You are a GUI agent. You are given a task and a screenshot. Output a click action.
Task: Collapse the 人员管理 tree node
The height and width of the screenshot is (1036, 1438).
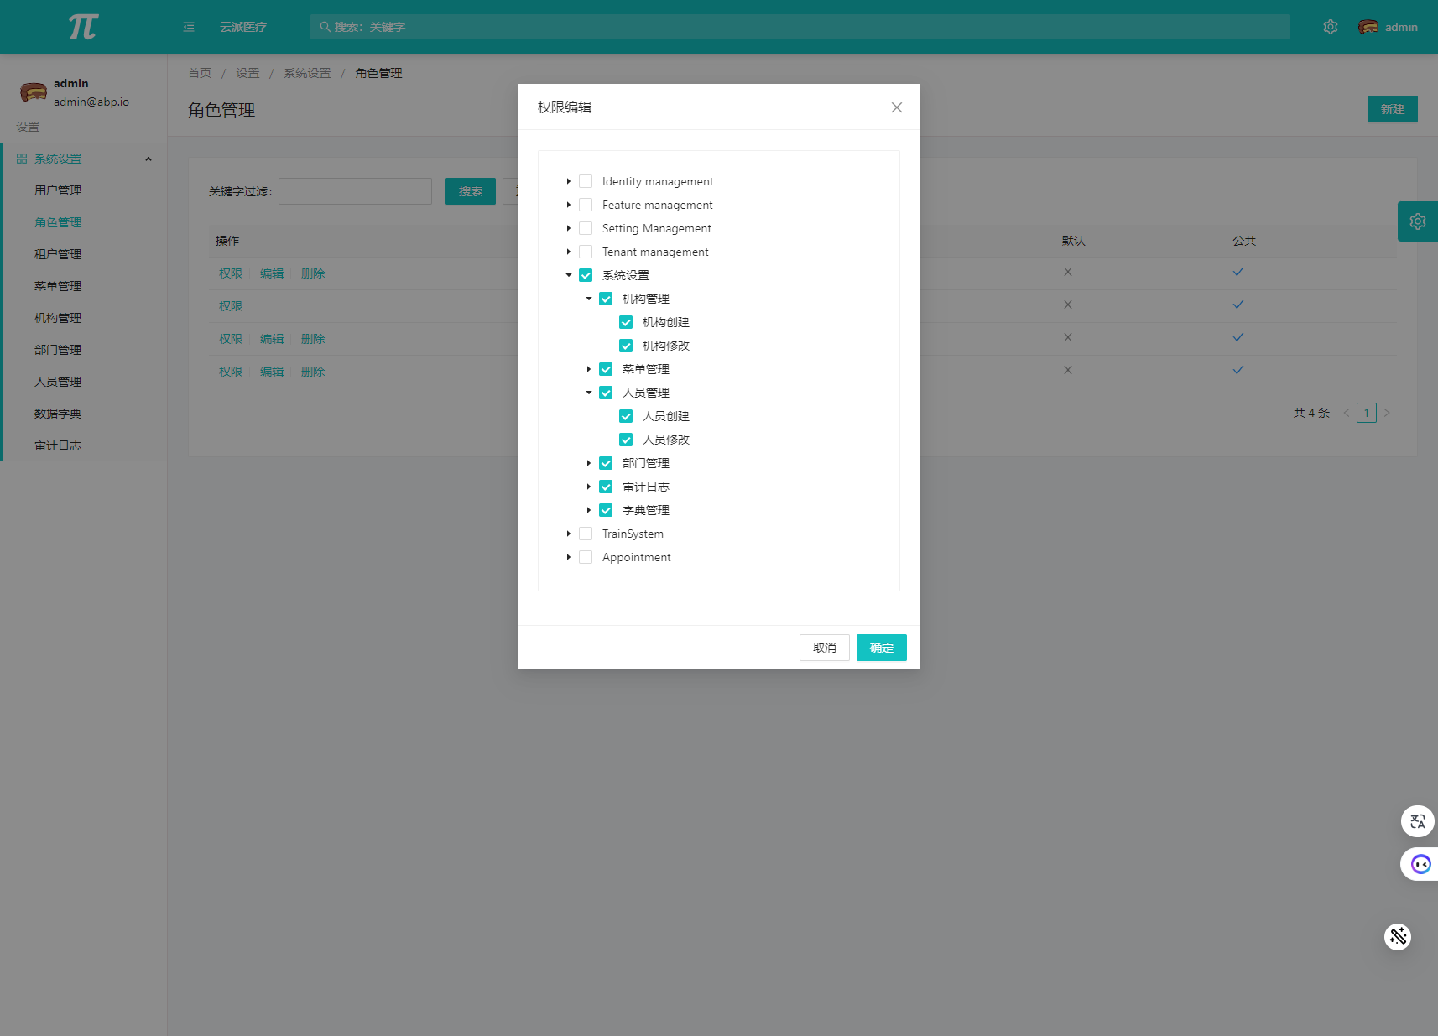(x=589, y=393)
